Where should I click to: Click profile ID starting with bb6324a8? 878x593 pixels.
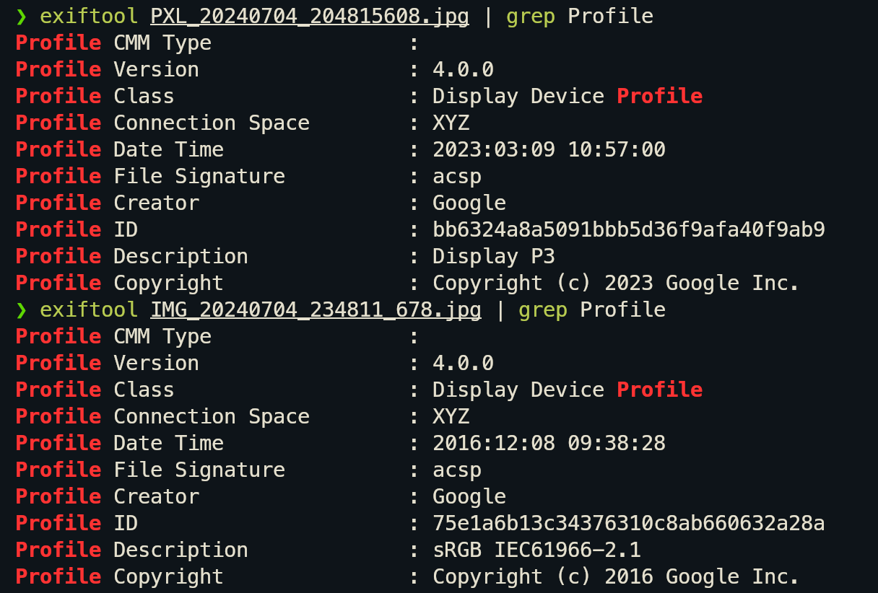point(629,229)
